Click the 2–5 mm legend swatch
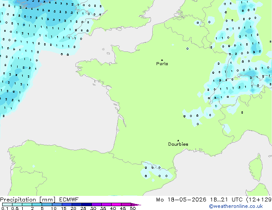The height and width of the screenshot is (210, 272). (x=37, y=204)
